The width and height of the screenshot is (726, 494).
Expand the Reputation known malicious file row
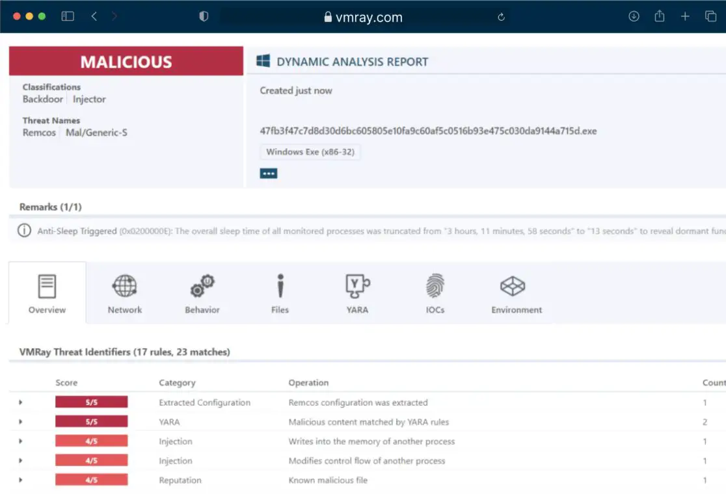click(x=21, y=480)
